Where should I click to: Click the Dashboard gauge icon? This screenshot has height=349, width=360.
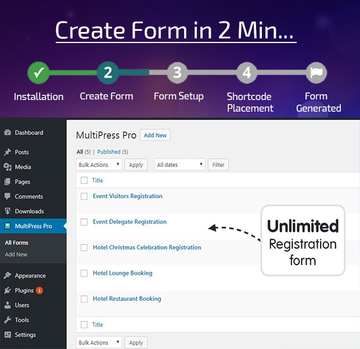(8, 132)
